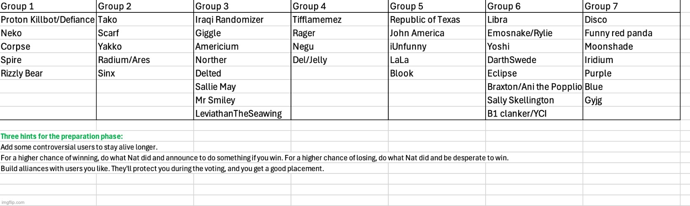Click the green Three hints heading
This screenshot has height=206, width=690.
[x=62, y=136]
